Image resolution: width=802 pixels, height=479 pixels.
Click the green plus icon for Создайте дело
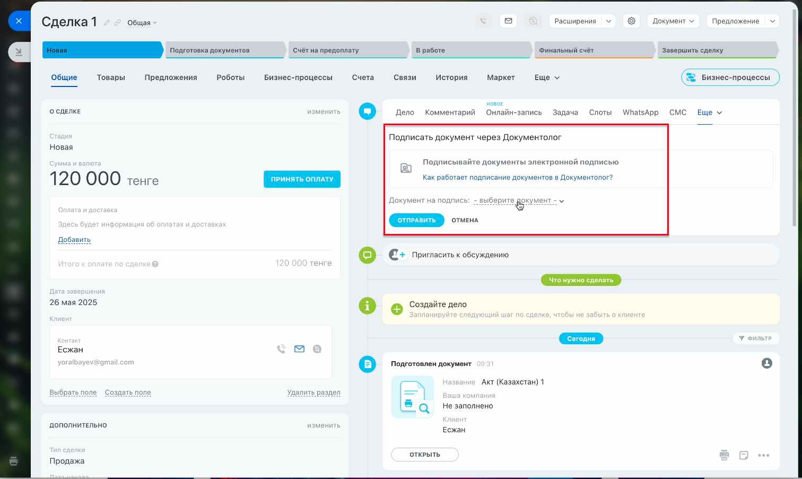[397, 309]
